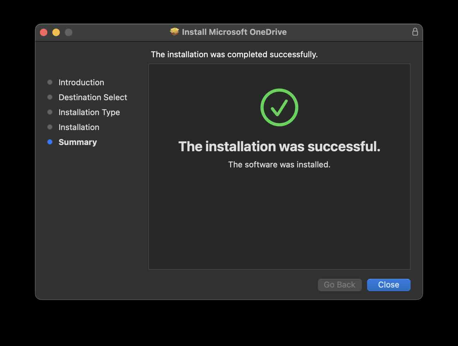Click the green success checkmark icon
The width and height of the screenshot is (458, 346).
(x=279, y=107)
